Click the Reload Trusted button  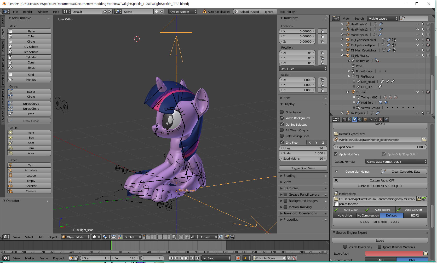[247, 11]
